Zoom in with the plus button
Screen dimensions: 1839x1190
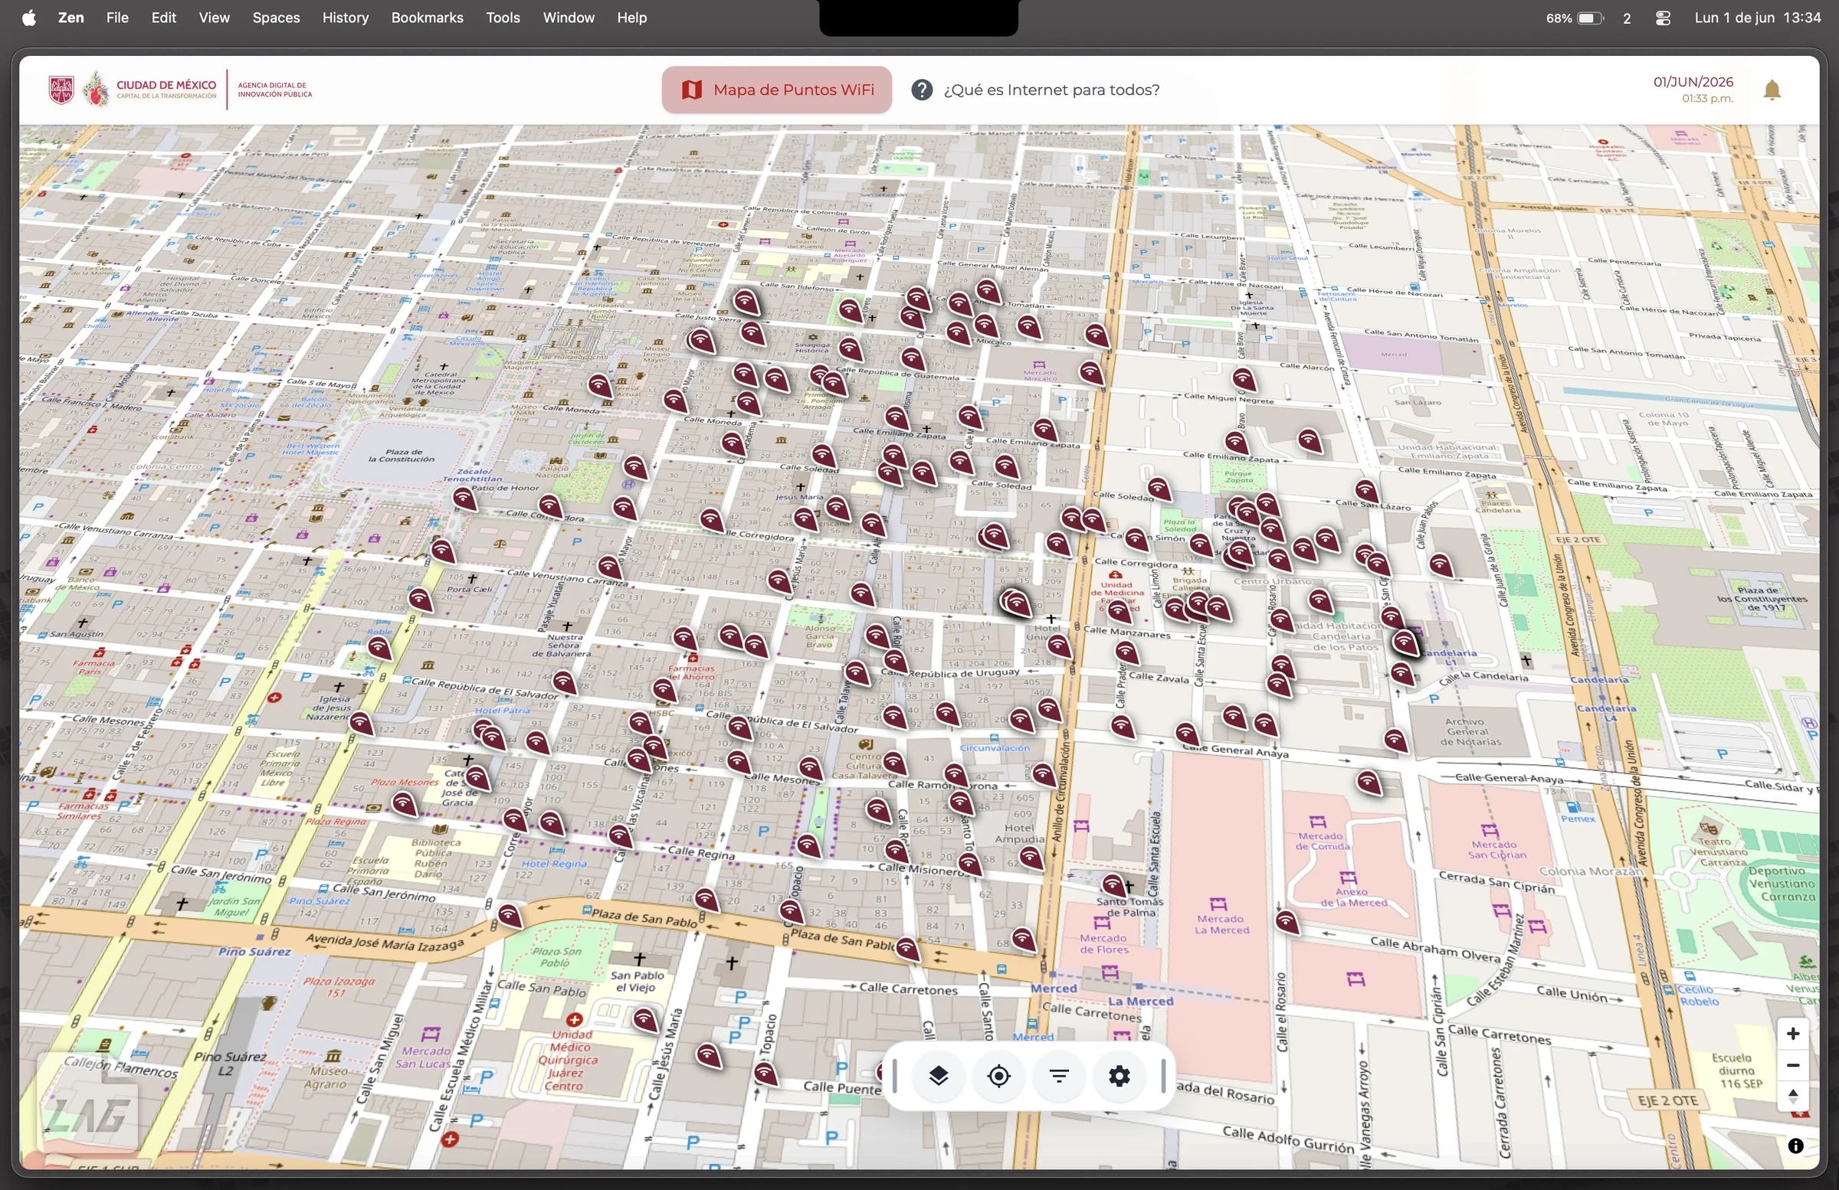tap(1792, 1033)
